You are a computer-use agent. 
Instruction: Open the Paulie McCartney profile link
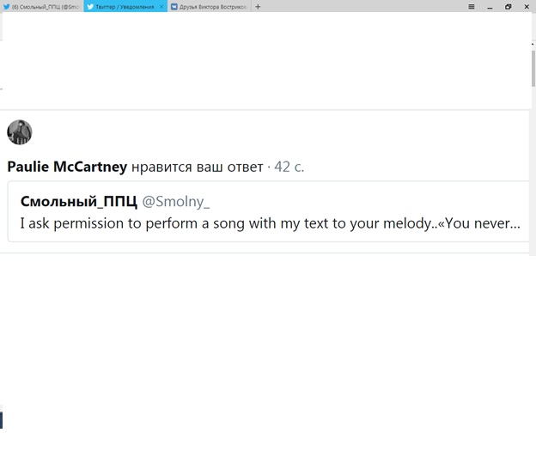pyautogui.click(x=67, y=167)
